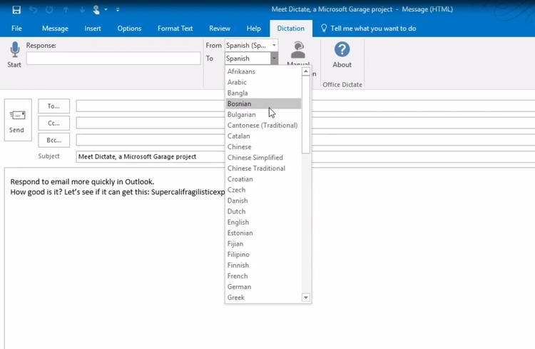Viewport: 535px width, 349px height.
Task: Click the Save icon in quick access toolbar
Action: 16,9
